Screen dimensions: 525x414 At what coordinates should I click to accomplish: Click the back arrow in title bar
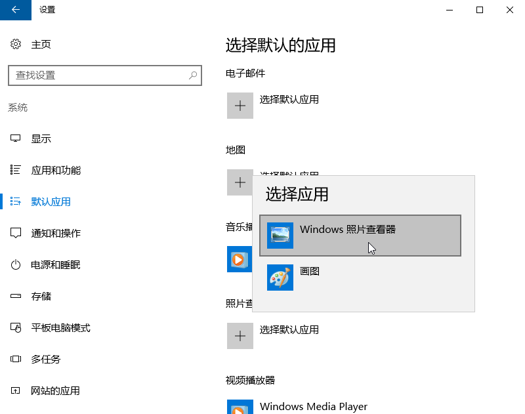pos(16,10)
